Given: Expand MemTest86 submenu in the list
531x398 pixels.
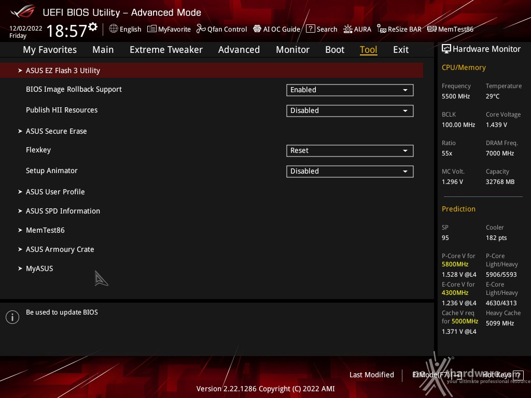Looking at the screenshot, I should [x=45, y=231].
